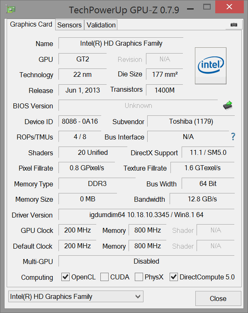Open the Validation tab

tap(101, 25)
